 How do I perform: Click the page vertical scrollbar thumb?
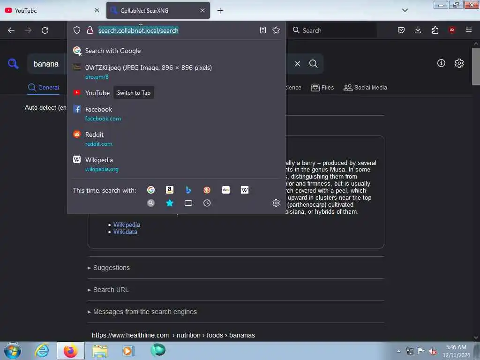(x=476, y=66)
